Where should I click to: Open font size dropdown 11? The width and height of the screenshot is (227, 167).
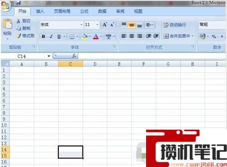[97, 25]
